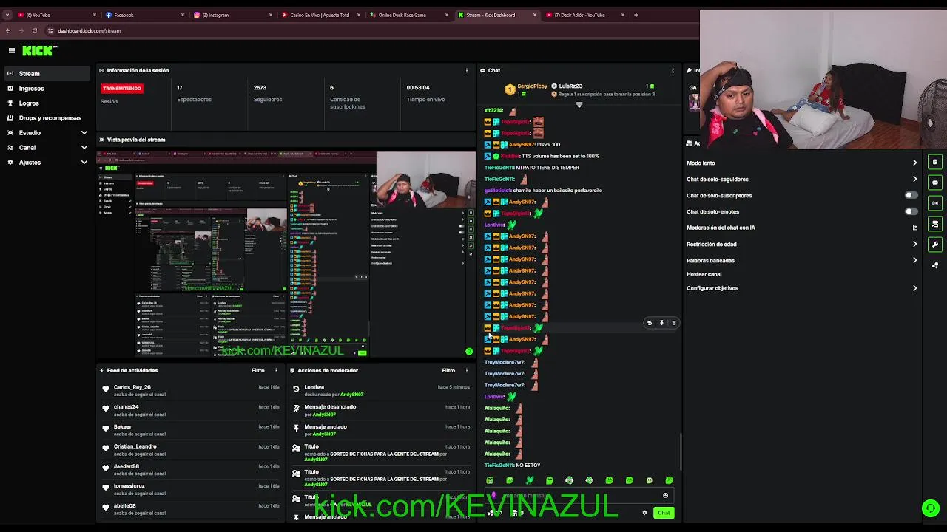Switch to the Facebook browser tab
The height and width of the screenshot is (532, 947).
point(144,15)
